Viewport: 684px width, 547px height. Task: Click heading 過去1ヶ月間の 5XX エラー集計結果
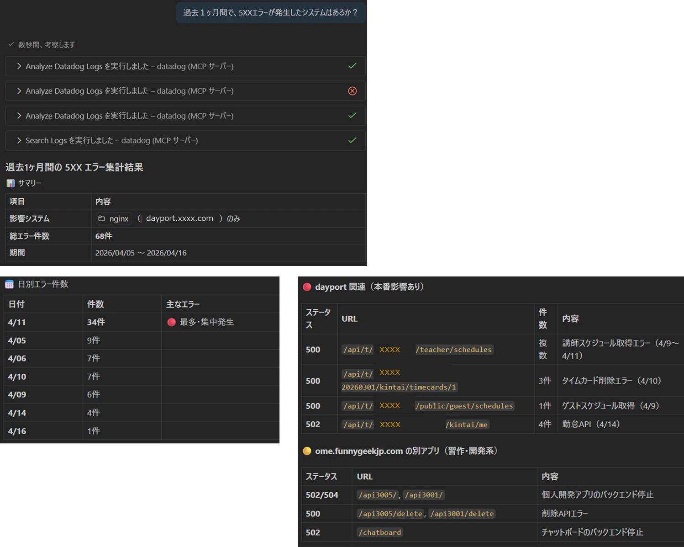(x=74, y=167)
